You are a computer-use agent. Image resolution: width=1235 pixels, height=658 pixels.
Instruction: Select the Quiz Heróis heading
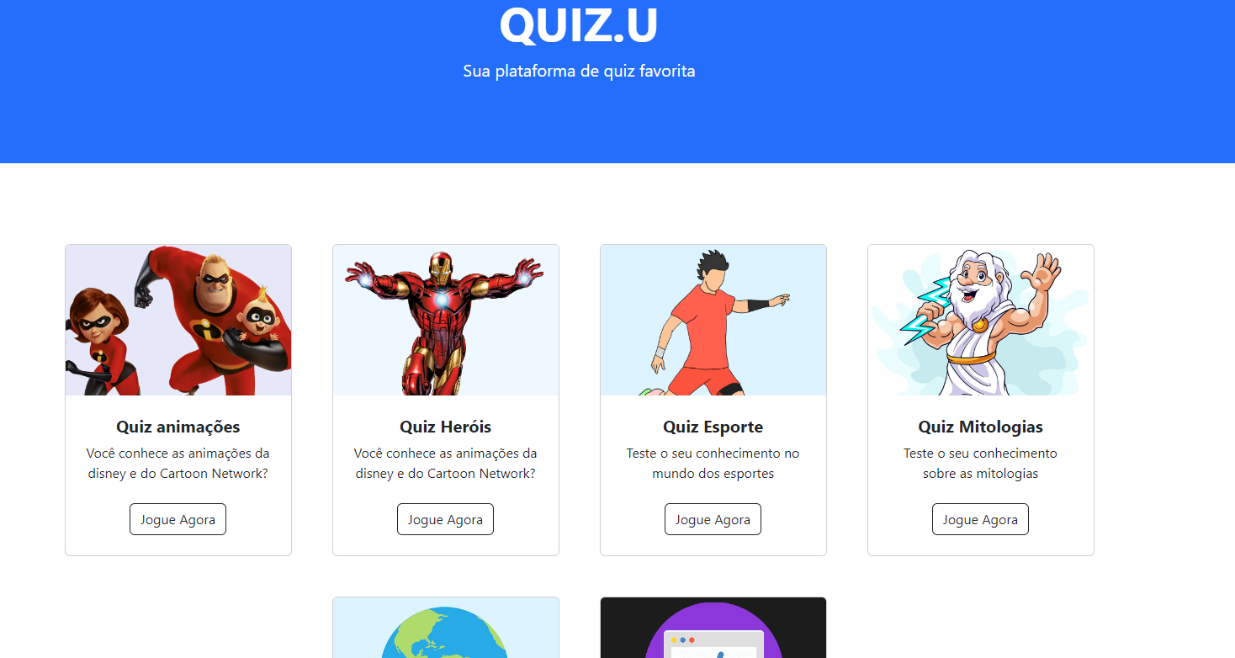pyautogui.click(x=446, y=427)
